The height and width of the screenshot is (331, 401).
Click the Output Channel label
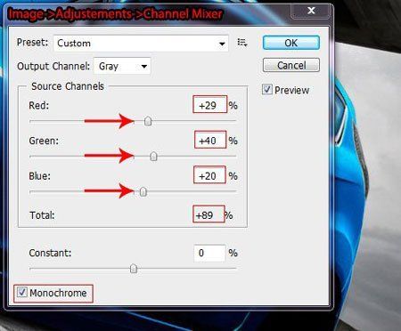(x=53, y=66)
